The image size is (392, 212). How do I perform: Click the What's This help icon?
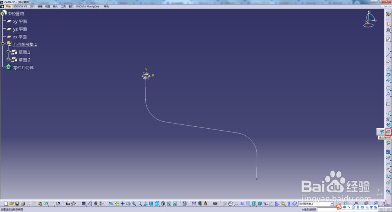(x=58, y=204)
